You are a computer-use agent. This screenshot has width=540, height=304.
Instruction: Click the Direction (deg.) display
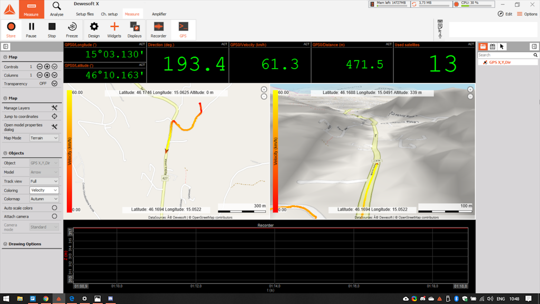[x=188, y=62]
